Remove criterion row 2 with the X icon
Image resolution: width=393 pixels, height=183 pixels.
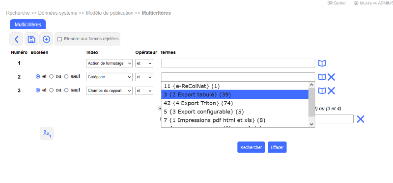tap(331, 77)
